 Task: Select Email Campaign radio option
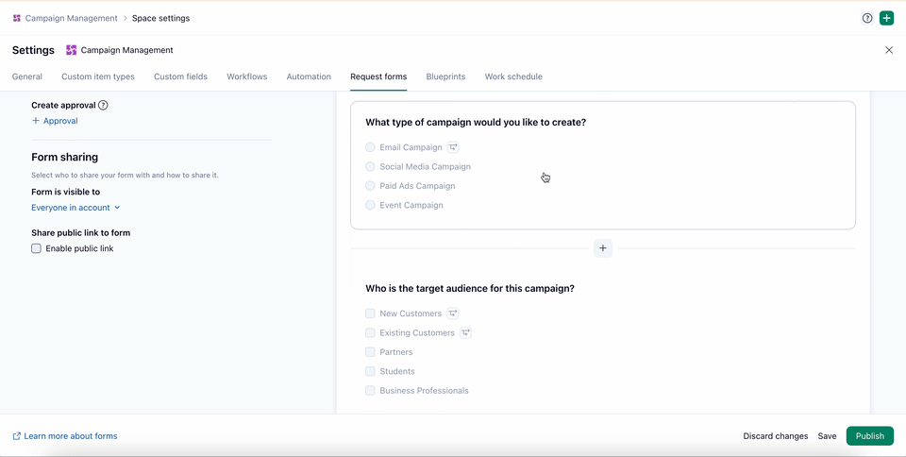click(370, 147)
